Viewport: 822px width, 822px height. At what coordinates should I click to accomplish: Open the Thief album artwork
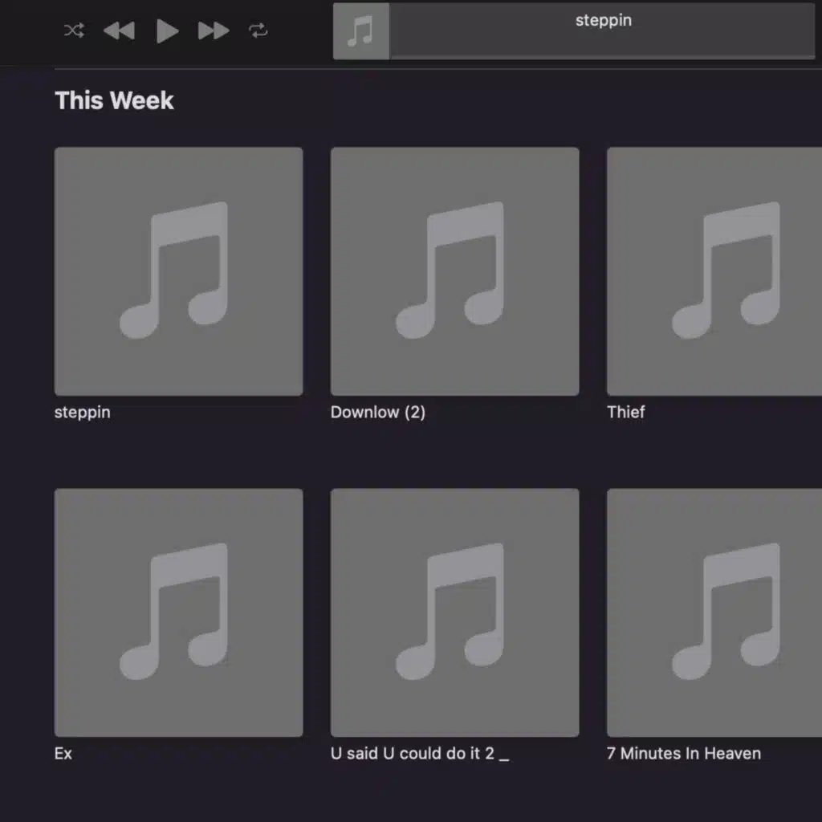tap(714, 271)
